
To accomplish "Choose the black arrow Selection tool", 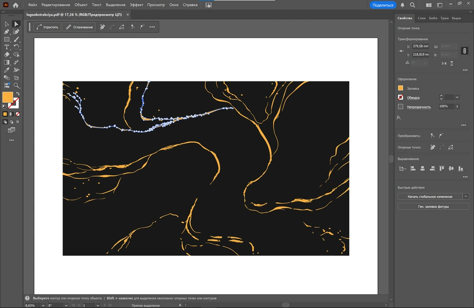I will point(7,24).
